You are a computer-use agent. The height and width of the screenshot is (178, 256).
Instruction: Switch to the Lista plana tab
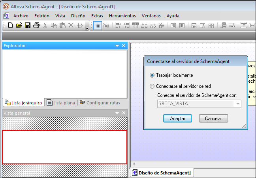[x=61, y=103]
